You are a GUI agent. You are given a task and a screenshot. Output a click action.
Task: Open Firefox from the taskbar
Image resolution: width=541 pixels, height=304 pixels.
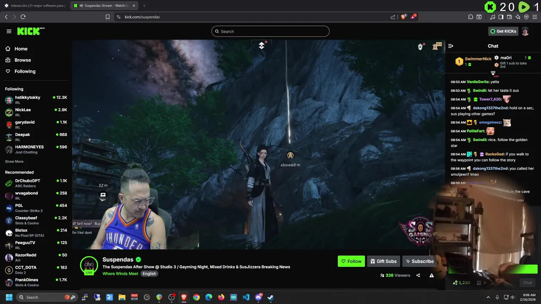click(221, 297)
